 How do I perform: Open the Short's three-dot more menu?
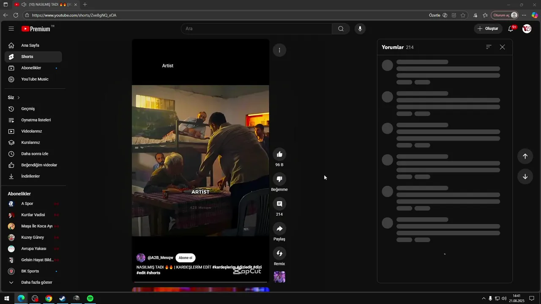pyautogui.click(x=279, y=50)
